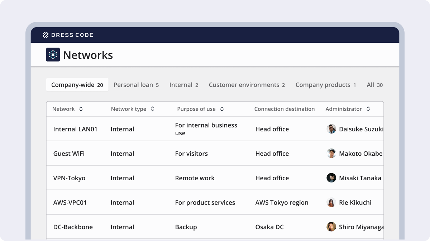The image size is (430, 241).
Task: Click the Networks app icon beside the title
Action: 52,55
